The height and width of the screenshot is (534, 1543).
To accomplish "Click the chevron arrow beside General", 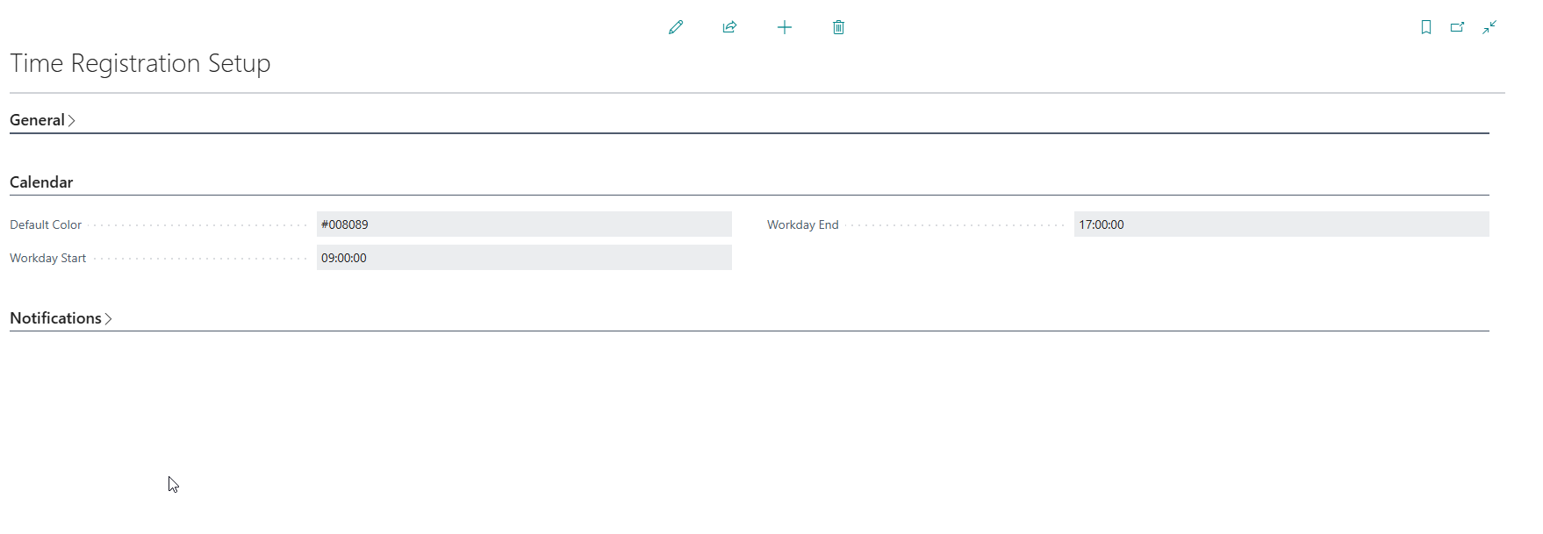I will point(72,121).
